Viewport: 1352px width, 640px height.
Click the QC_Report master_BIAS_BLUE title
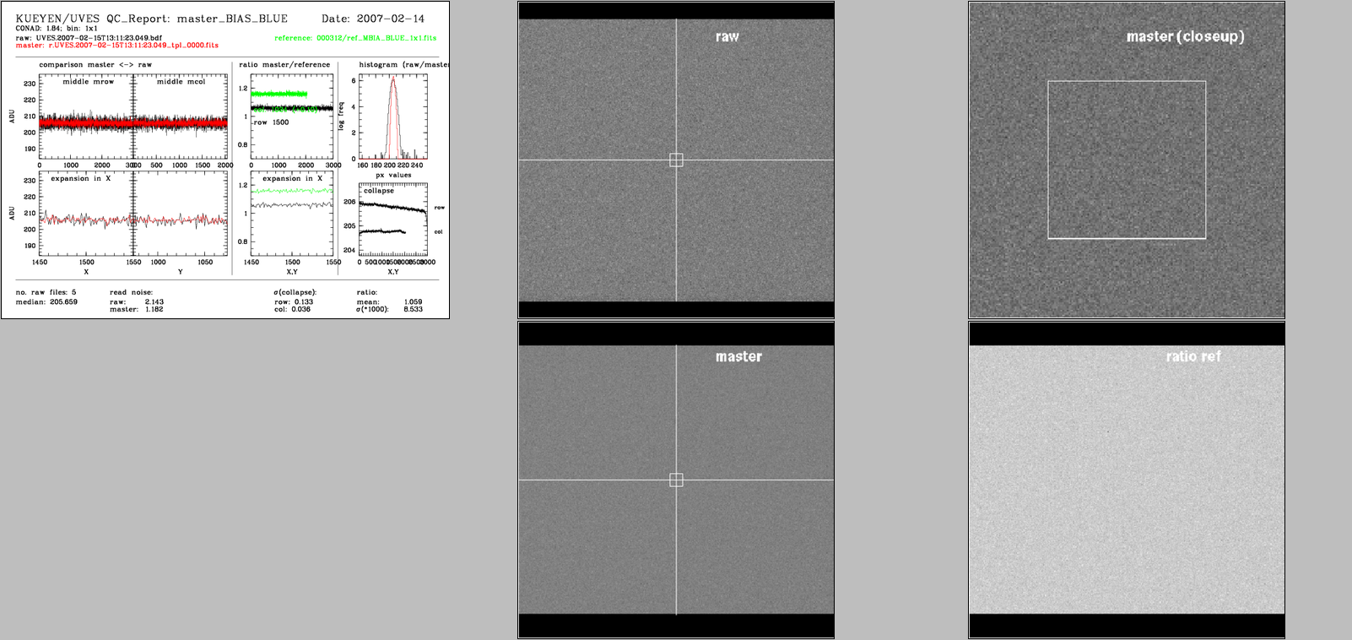point(152,19)
